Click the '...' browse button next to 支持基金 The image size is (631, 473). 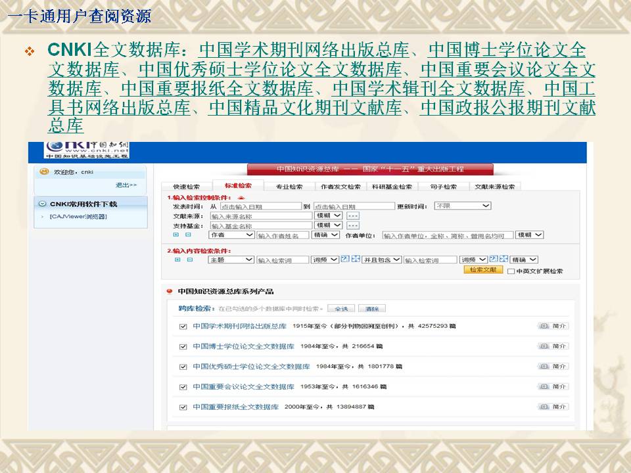click(x=353, y=225)
